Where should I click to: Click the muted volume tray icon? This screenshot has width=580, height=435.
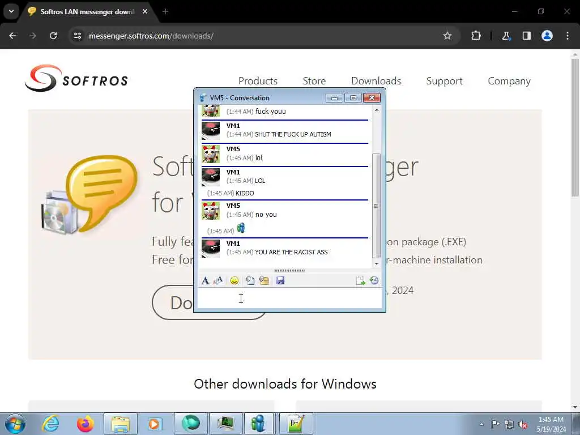pyautogui.click(x=523, y=424)
